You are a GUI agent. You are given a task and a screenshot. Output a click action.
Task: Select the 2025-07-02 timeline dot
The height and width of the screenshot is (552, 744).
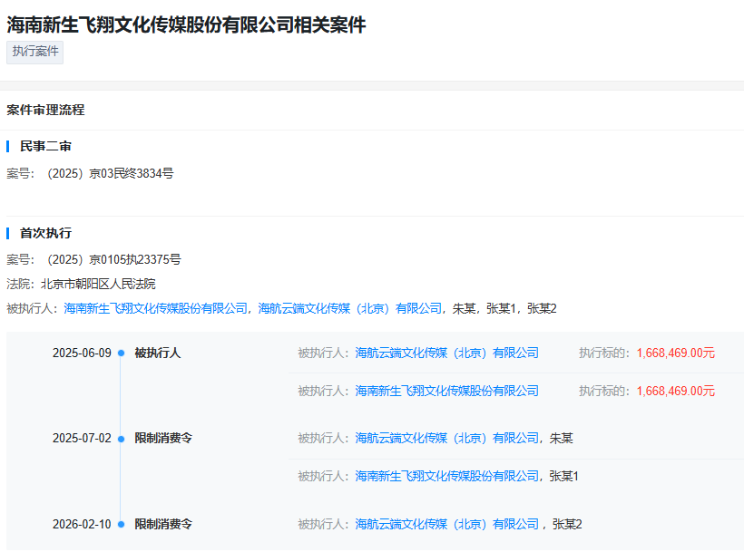click(x=121, y=439)
